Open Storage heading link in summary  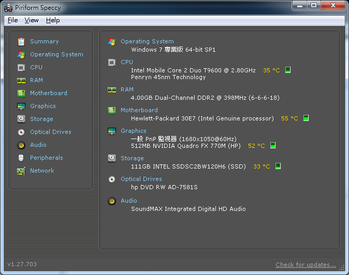(132, 158)
